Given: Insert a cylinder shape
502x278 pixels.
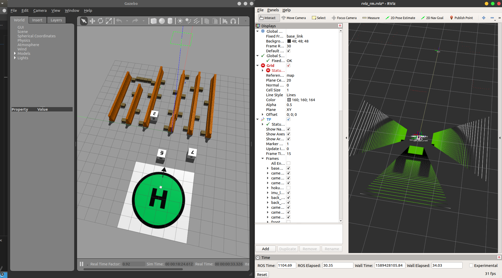Looking at the screenshot, I should click(170, 21).
